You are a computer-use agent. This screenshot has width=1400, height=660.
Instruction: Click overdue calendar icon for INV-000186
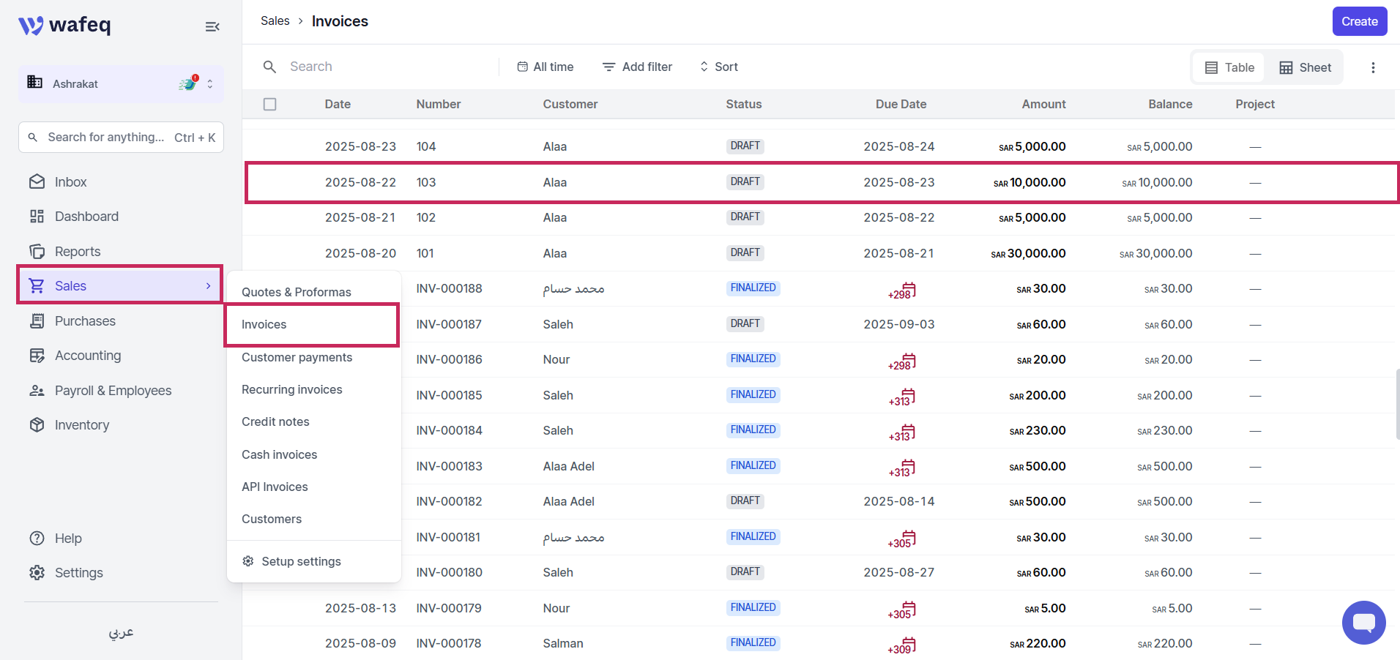pos(902,362)
